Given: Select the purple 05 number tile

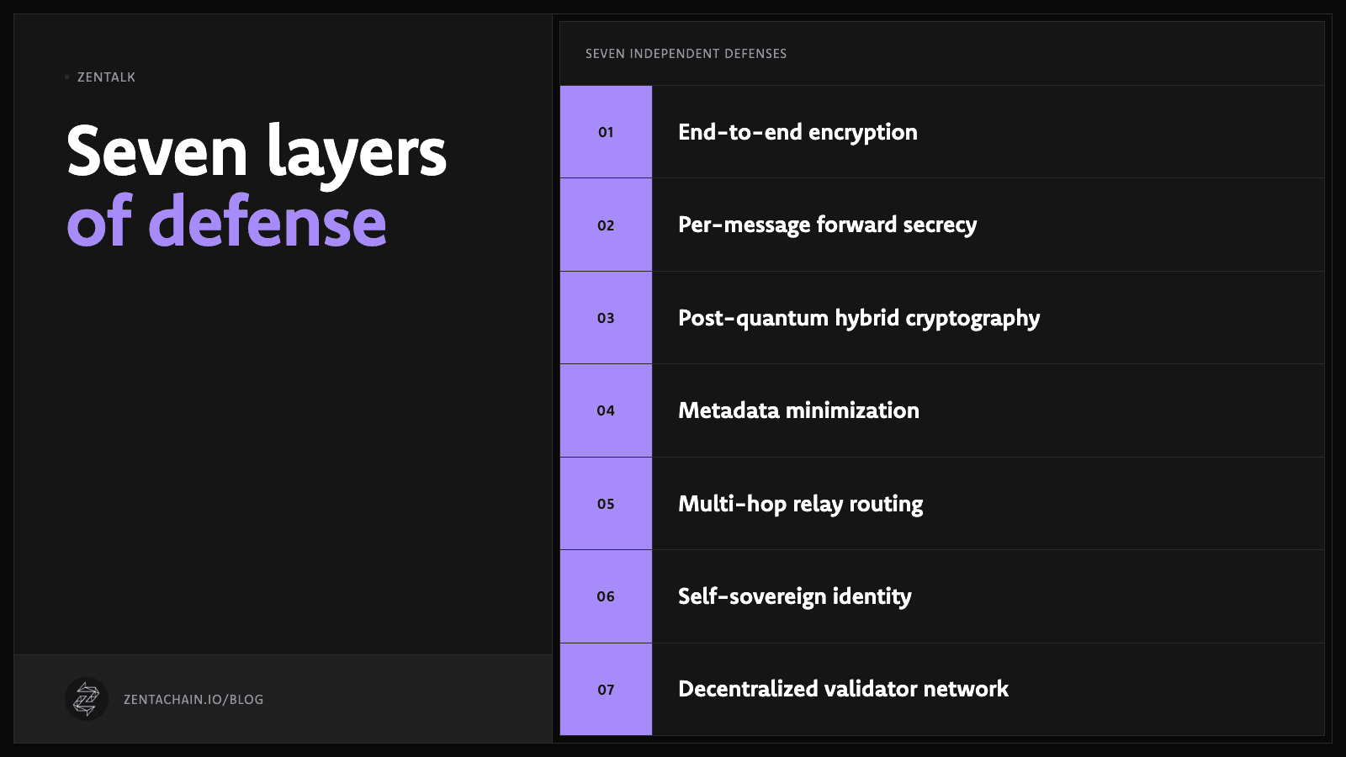Looking at the screenshot, I should [606, 504].
